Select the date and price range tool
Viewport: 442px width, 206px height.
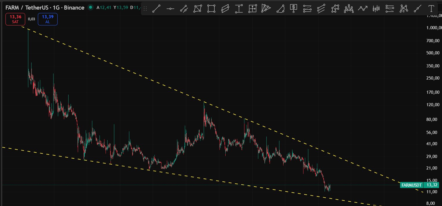coord(253,9)
